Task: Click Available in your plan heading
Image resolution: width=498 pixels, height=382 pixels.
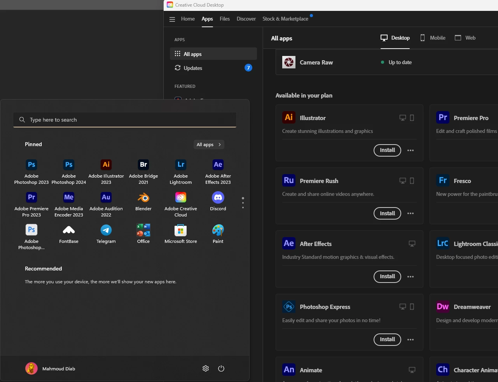Action: [x=304, y=95]
